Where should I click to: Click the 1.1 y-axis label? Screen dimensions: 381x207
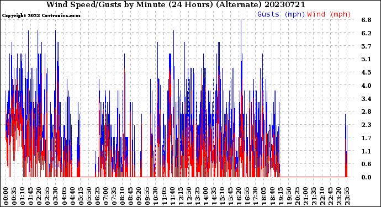366,151
